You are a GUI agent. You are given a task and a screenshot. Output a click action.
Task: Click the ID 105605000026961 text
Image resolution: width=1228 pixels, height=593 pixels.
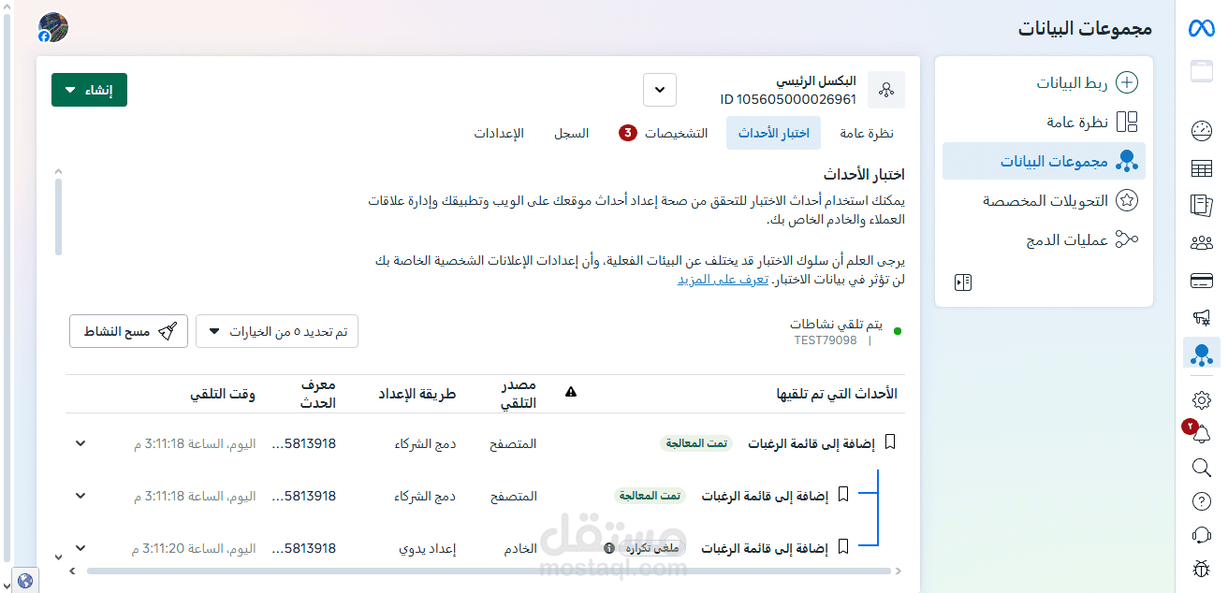pyautogui.click(x=788, y=99)
